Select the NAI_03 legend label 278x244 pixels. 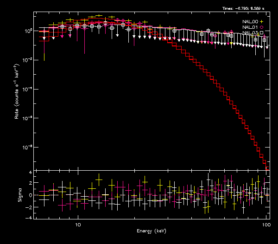pyautogui.click(x=249, y=33)
